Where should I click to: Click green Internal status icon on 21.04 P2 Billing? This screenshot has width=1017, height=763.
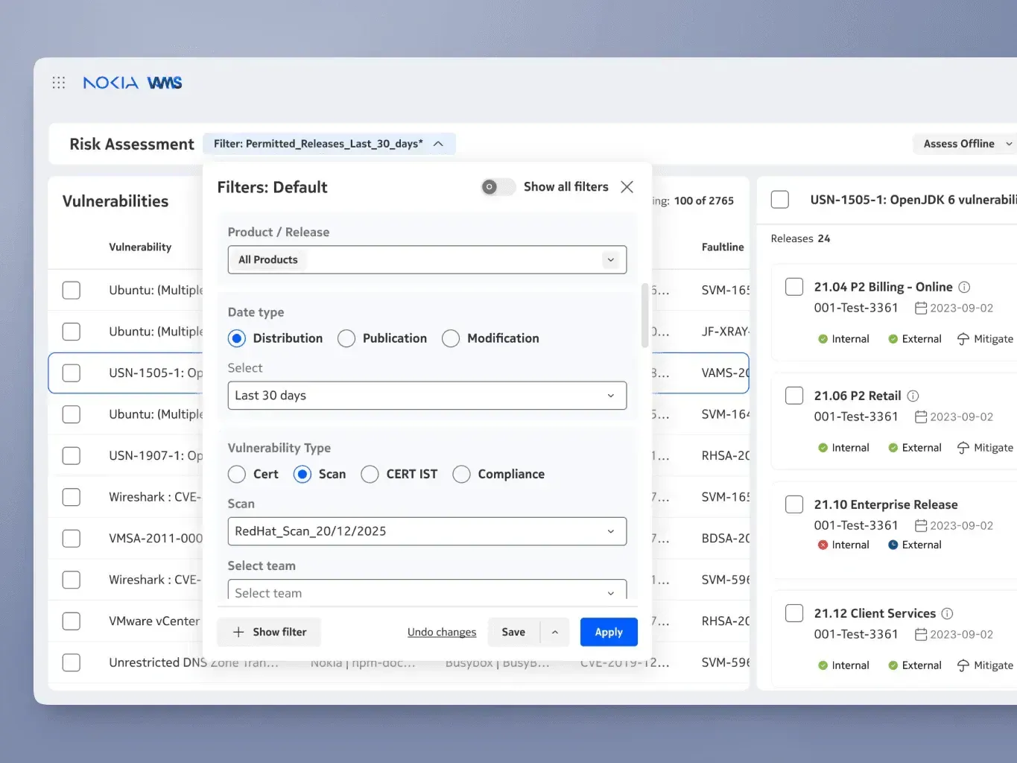pos(823,339)
